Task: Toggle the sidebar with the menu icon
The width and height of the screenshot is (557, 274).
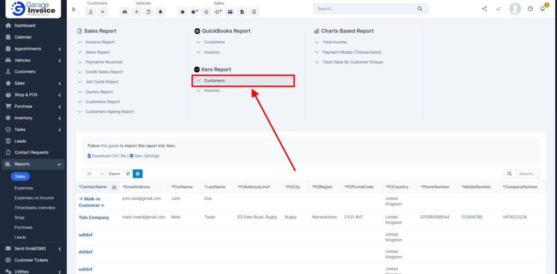Action: coord(74,9)
